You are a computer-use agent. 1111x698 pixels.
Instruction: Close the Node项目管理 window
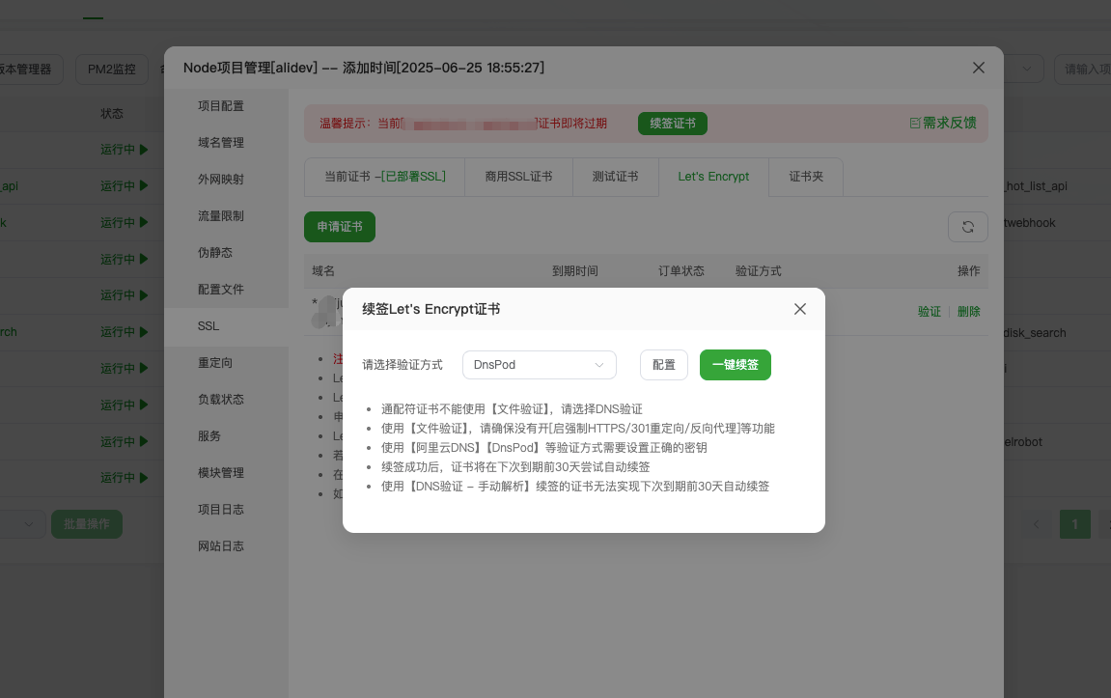click(979, 68)
